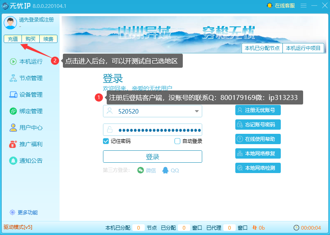The height and width of the screenshot is (235, 330).
Task: Open the 用户中心 sidebar section
Action: [26, 128]
